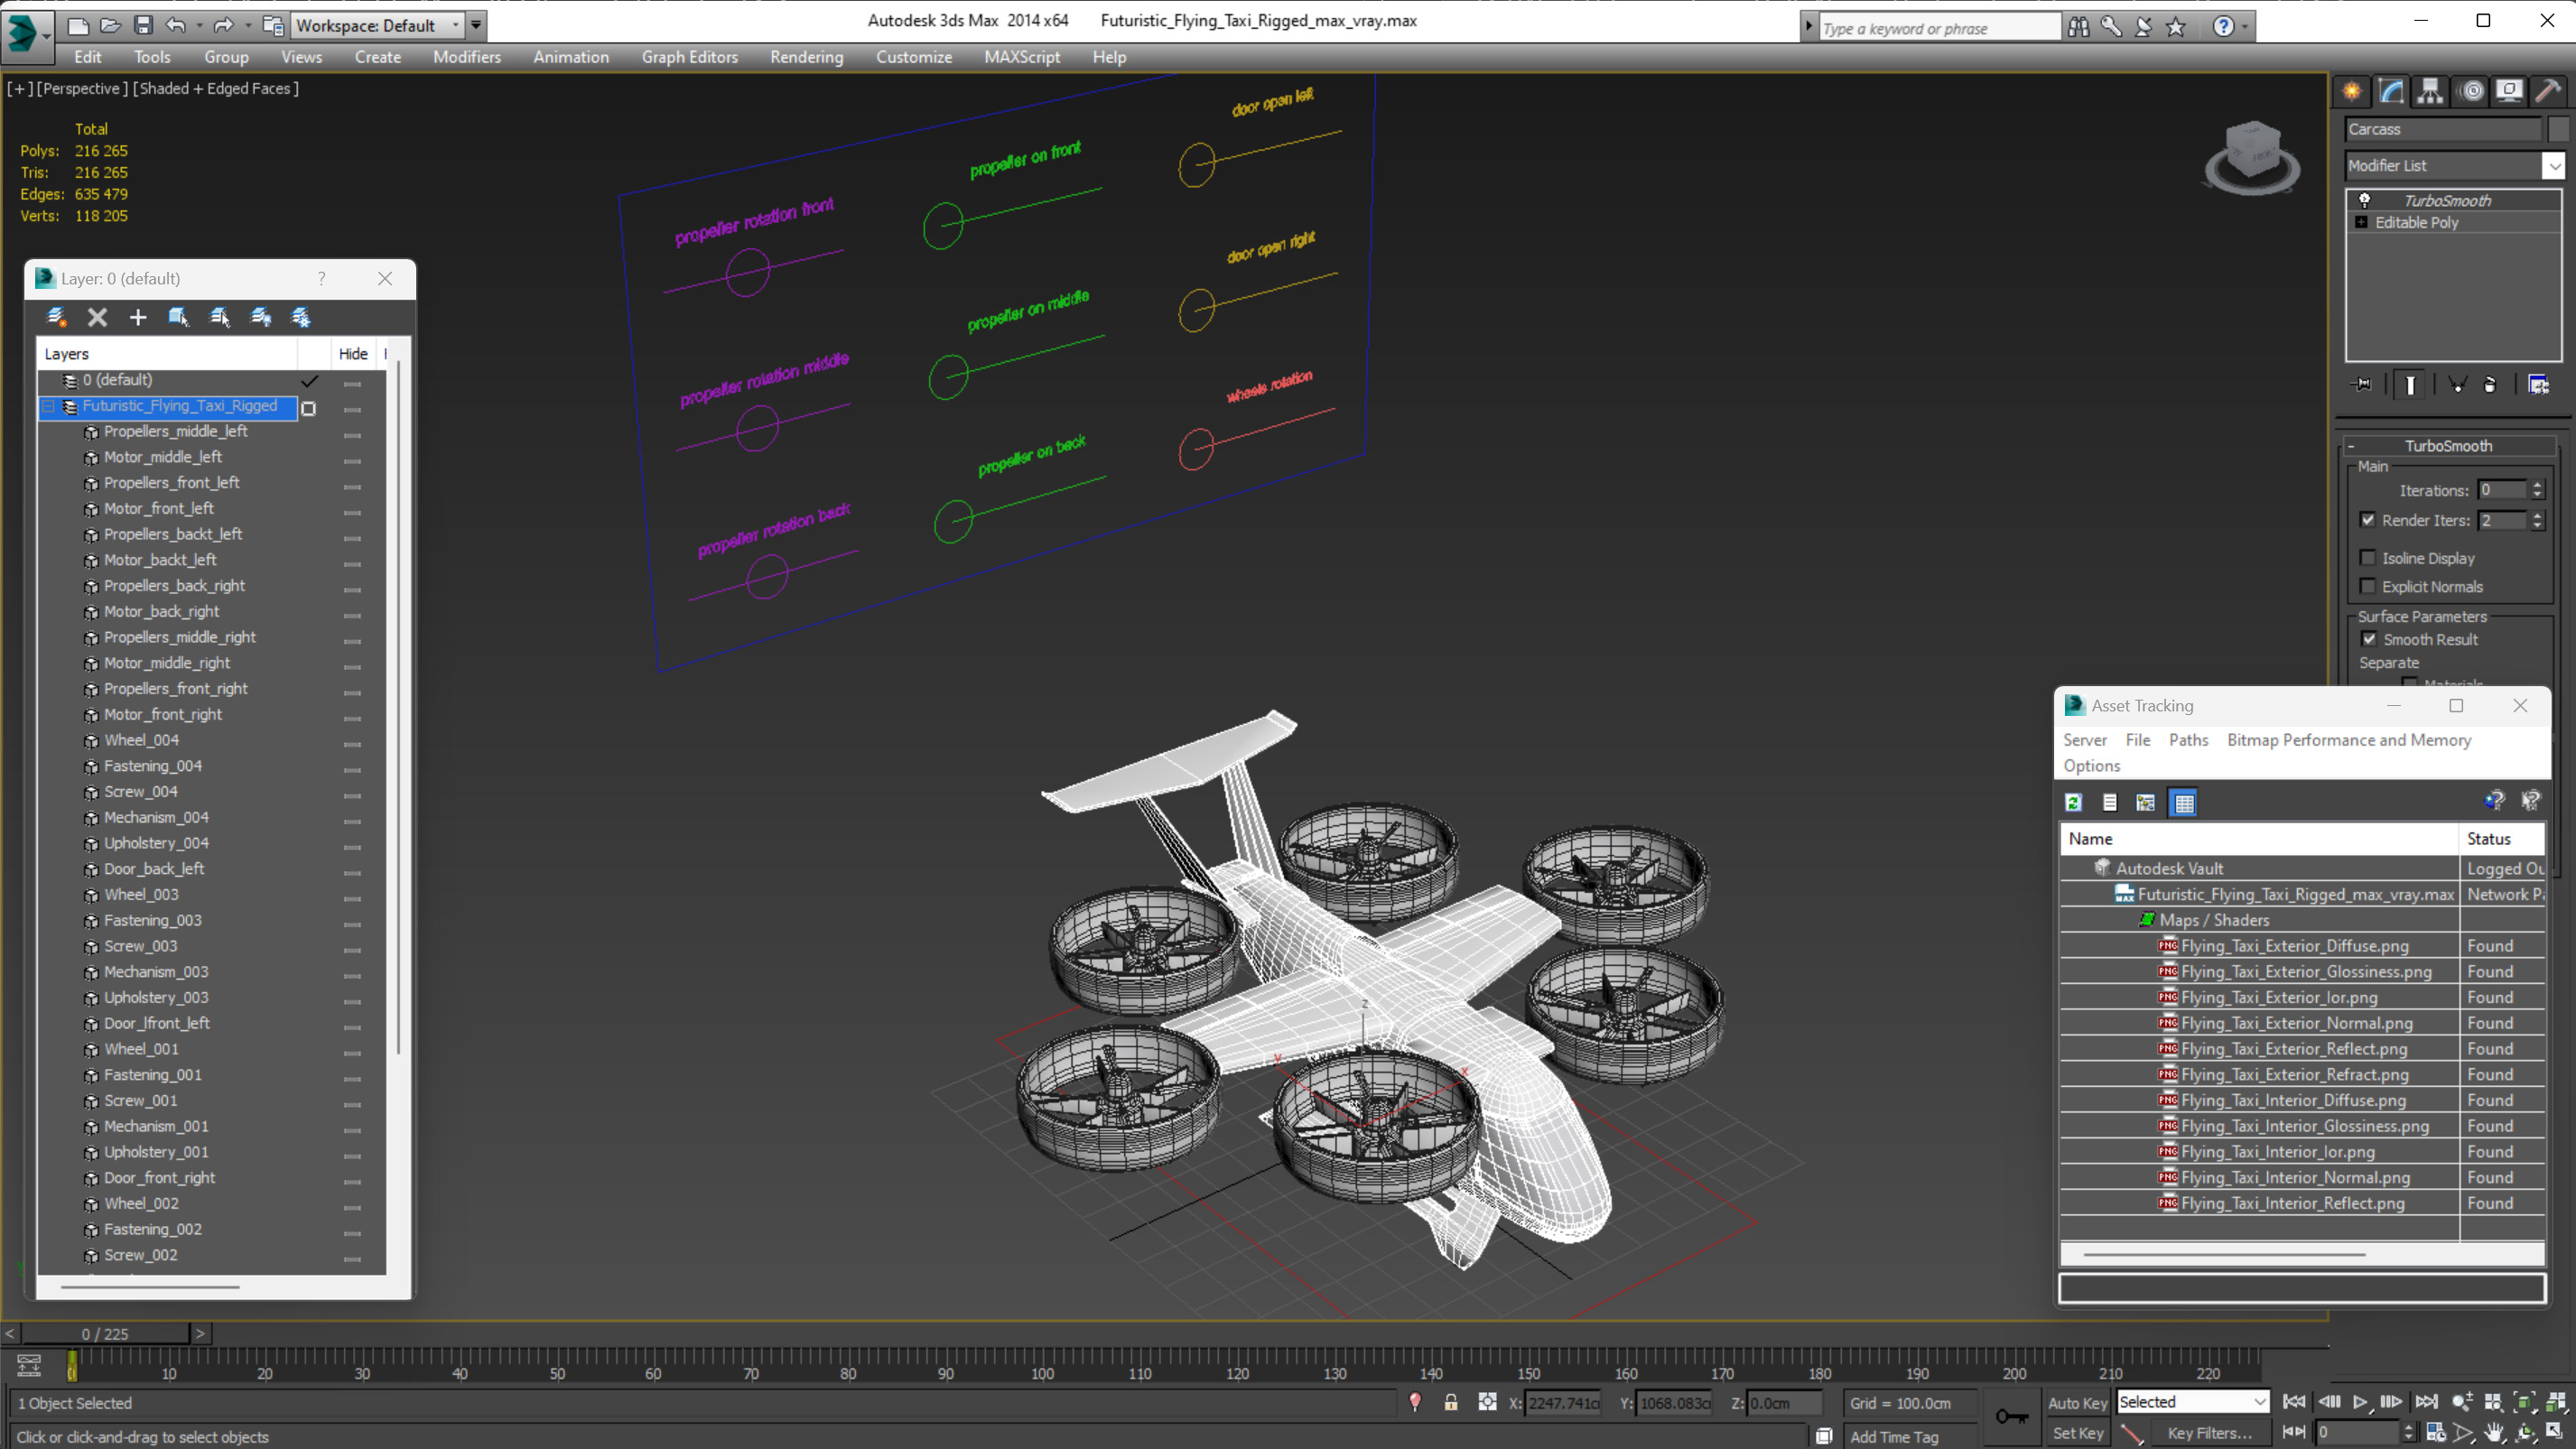The width and height of the screenshot is (2576, 1449).
Task: Open the Hierarchy command panel tab
Action: pyautogui.click(x=2430, y=91)
